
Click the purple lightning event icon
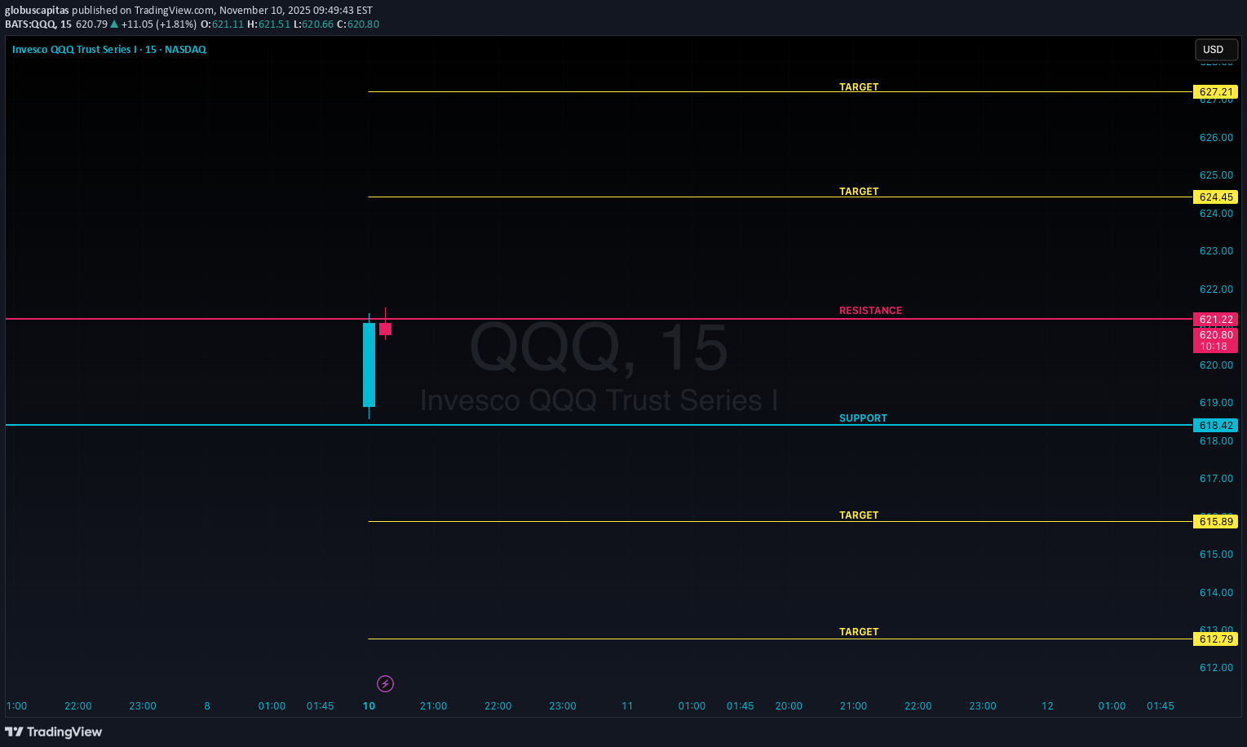point(385,683)
